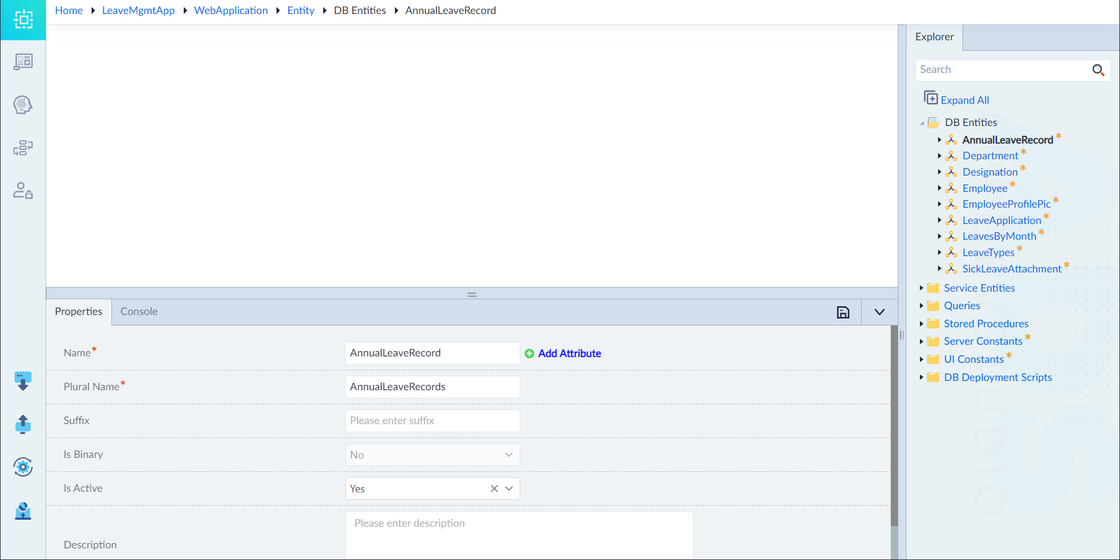Click the Properties panel vertical scrollbar
The width and height of the screenshot is (1120, 560).
[x=894, y=426]
